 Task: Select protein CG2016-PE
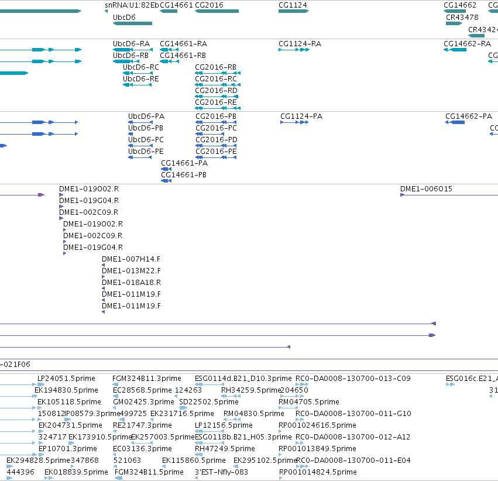[216, 157]
